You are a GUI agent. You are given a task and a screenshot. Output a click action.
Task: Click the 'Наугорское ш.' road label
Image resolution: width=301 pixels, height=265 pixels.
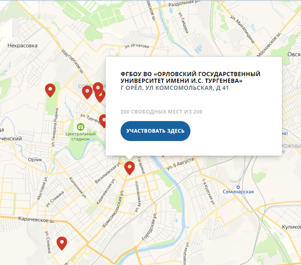(x=72, y=62)
